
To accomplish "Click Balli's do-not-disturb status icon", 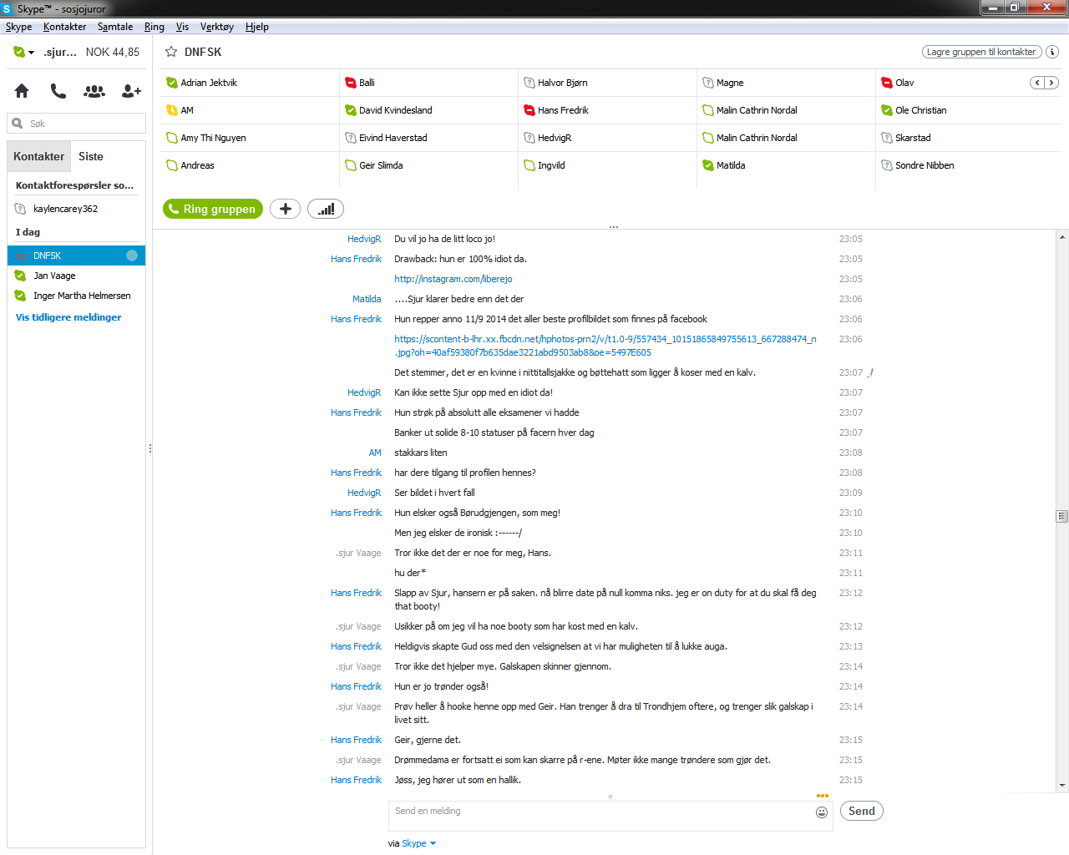I will point(351,83).
